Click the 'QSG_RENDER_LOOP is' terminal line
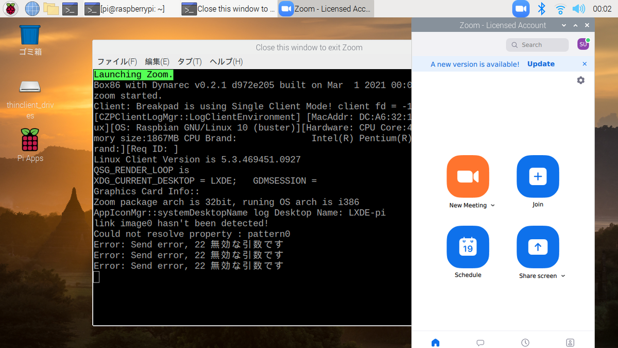The width and height of the screenshot is (618, 348). [141, 170]
